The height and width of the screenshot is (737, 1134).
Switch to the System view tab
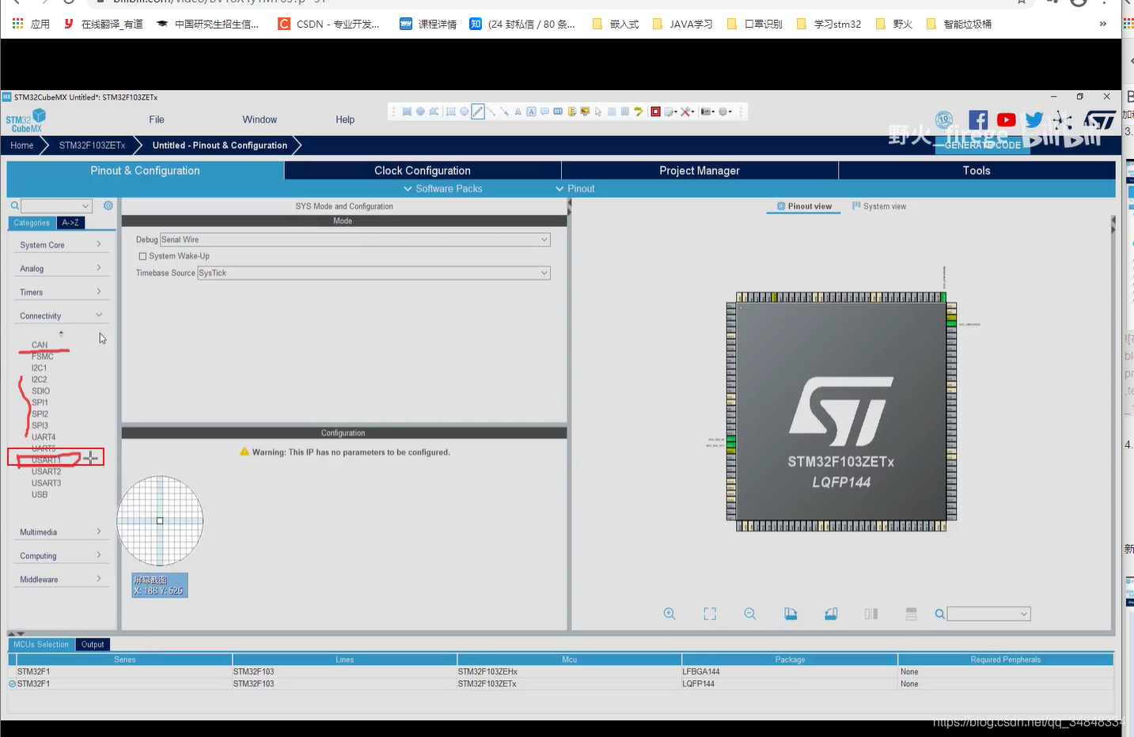tap(878, 206)
